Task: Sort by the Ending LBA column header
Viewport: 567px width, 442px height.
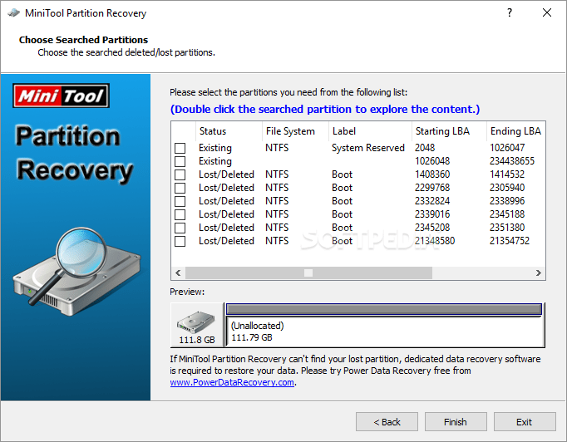Action: coord(515,131)
